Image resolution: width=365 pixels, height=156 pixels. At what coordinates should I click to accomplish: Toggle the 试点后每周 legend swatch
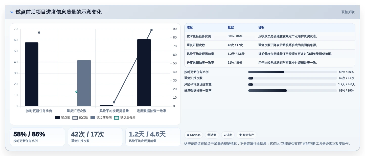(117, 118)
